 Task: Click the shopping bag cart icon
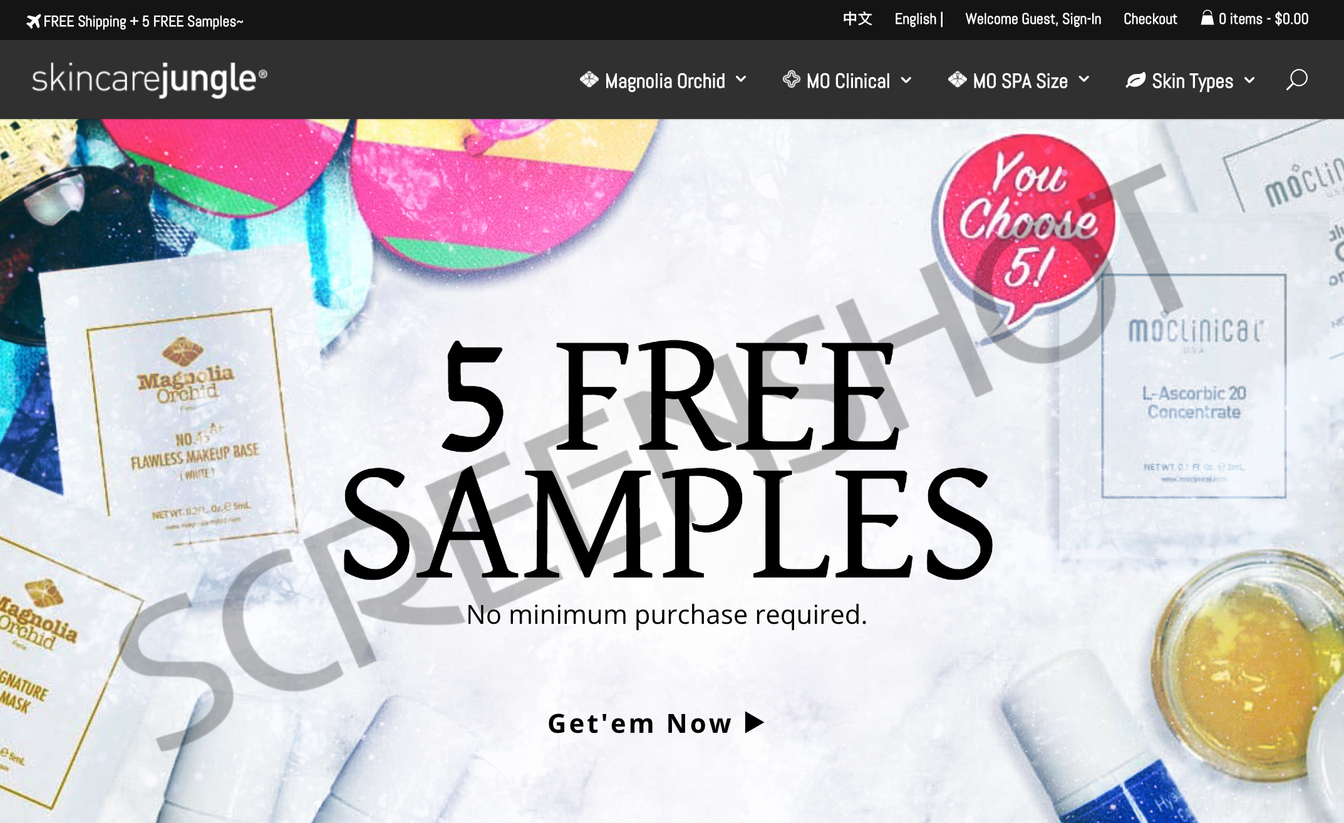[1207, 18]
